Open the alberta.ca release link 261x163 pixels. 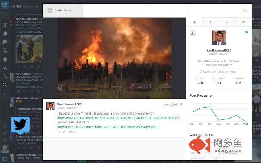pos(119,118)
